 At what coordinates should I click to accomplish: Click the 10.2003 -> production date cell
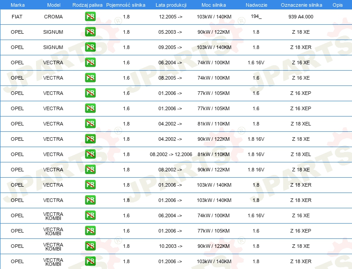171,246
